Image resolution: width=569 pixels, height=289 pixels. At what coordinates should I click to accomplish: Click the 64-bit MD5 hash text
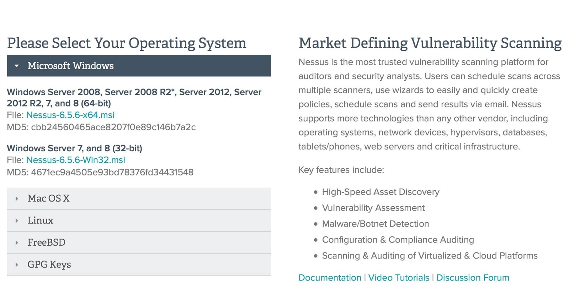(113, 127)
